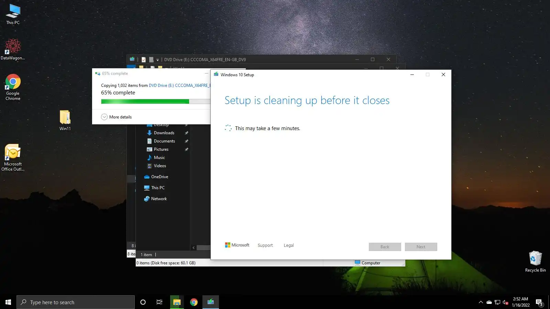This screenshot has width=550, height=309.
Task: Click DVD Drive window system icon
Action: tap(132, 59)
